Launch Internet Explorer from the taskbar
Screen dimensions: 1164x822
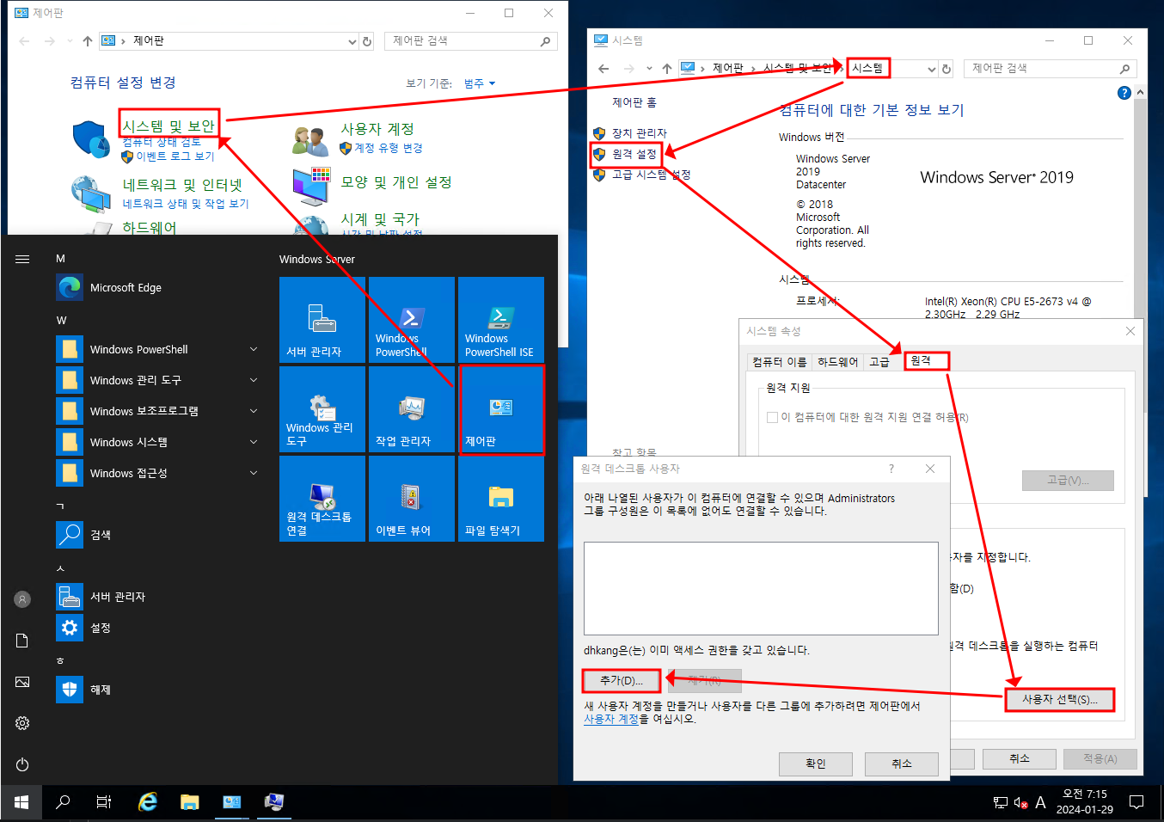point(148,802)
